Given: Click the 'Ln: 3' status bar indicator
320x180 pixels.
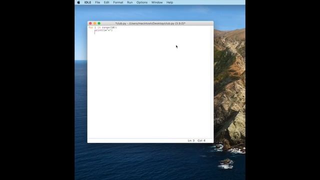Looking at the screenshot, I should click(x=191, y=140).
